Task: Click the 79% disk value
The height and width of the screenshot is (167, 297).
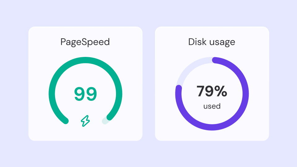Action: coord(212,91)
